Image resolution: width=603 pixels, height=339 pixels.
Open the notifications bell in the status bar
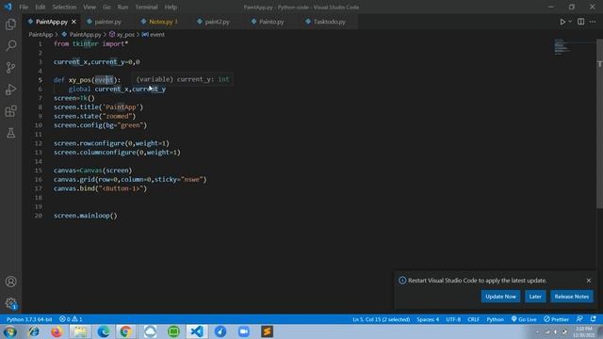pyautogui.click(x=593, y=319)
